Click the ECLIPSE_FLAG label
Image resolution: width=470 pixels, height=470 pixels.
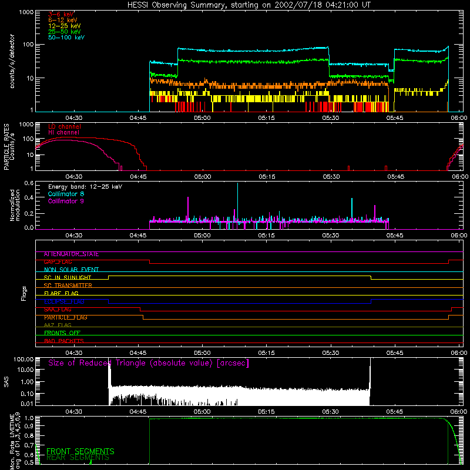[x=64, y=301]
